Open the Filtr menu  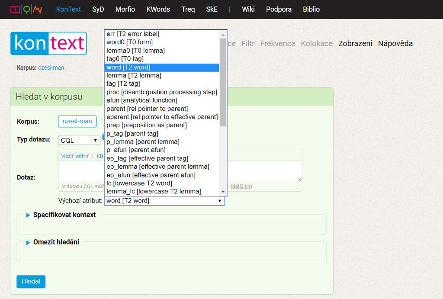tap(248, 44)
